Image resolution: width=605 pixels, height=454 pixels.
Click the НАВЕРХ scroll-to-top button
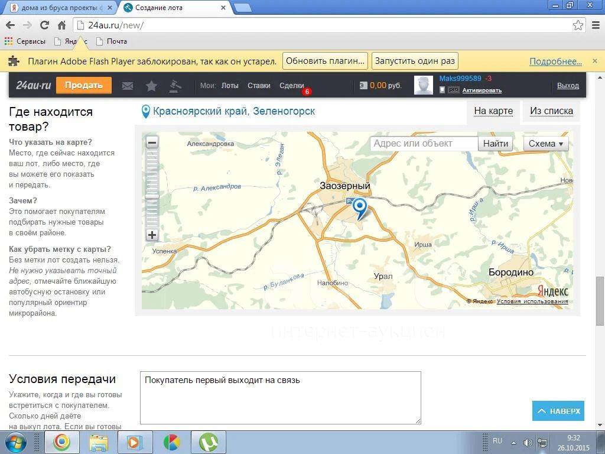tap(558, 411)
